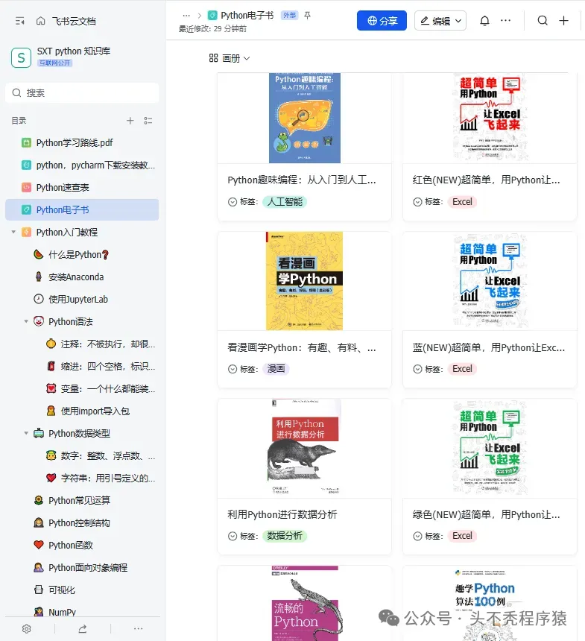
Task: Click the 互联网公开 badge
Action: pos(55,63)
